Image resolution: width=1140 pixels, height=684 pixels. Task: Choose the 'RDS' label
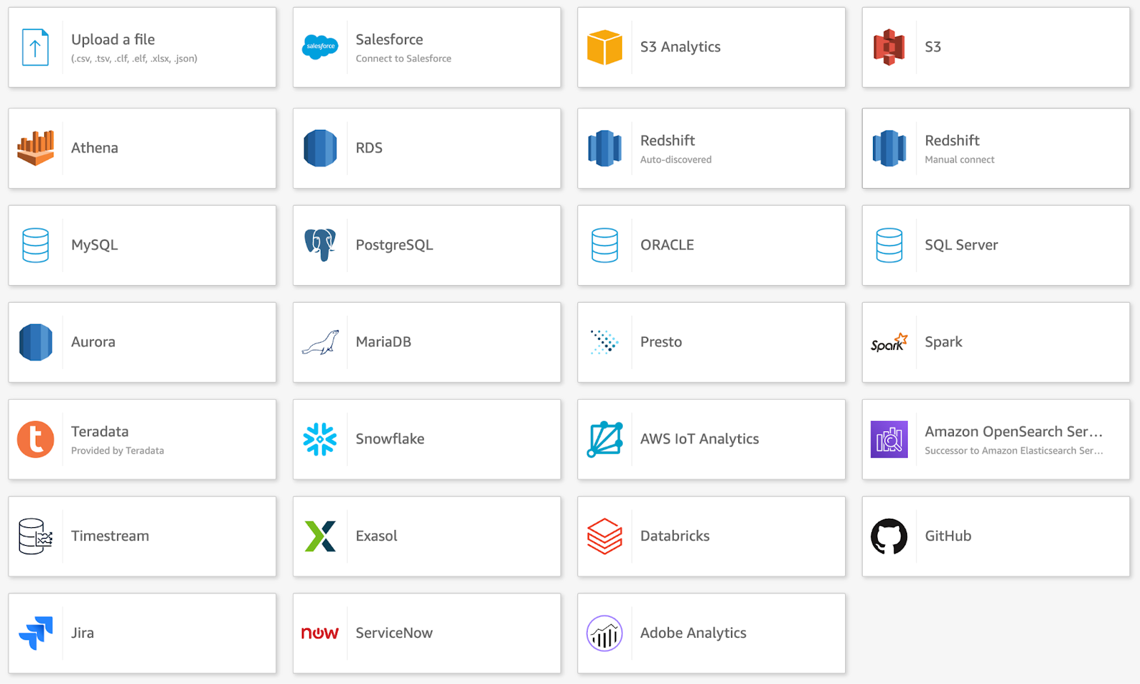point(369,148)
